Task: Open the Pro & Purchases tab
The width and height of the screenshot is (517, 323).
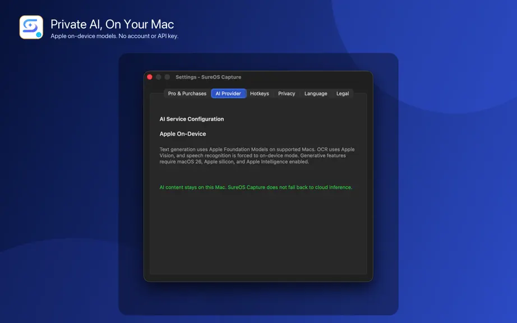Action: click(187, 94)
